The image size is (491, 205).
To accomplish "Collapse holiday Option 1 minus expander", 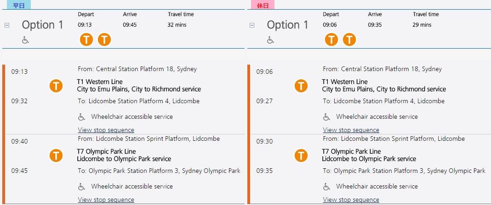I will (x=252, y=25).
